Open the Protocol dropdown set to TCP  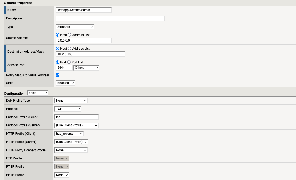[68, 109]
